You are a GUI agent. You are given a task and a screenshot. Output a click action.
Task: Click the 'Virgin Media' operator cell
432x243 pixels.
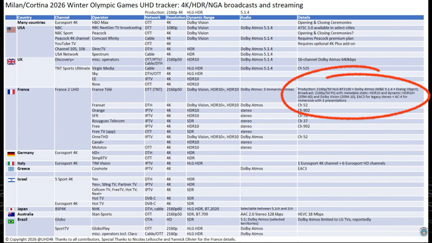coord(103,68)
